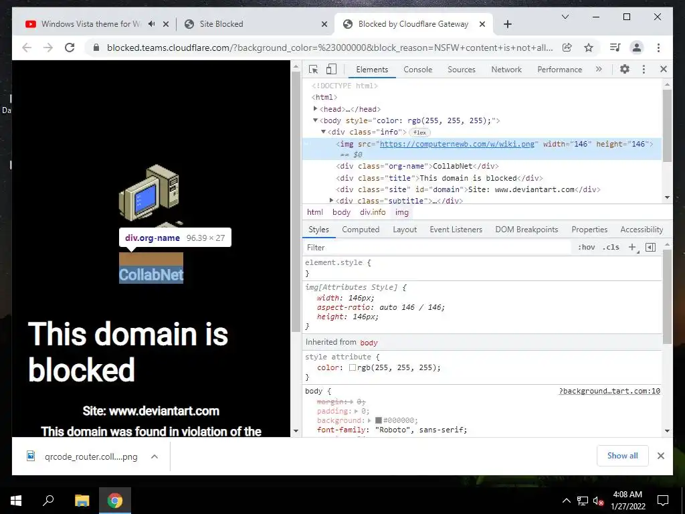Share this page icon in address bar

[x=567, y=48]
